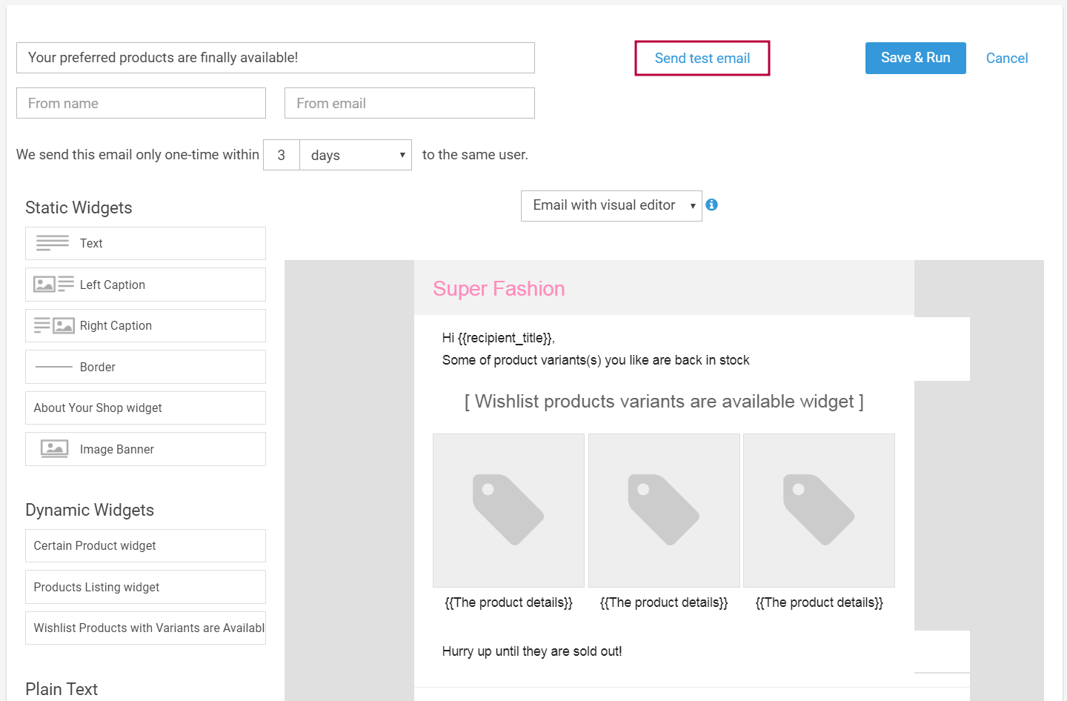Select the About Your Shop widget
The width and height of the screenshot is (1067, 701).
(145, 408)
